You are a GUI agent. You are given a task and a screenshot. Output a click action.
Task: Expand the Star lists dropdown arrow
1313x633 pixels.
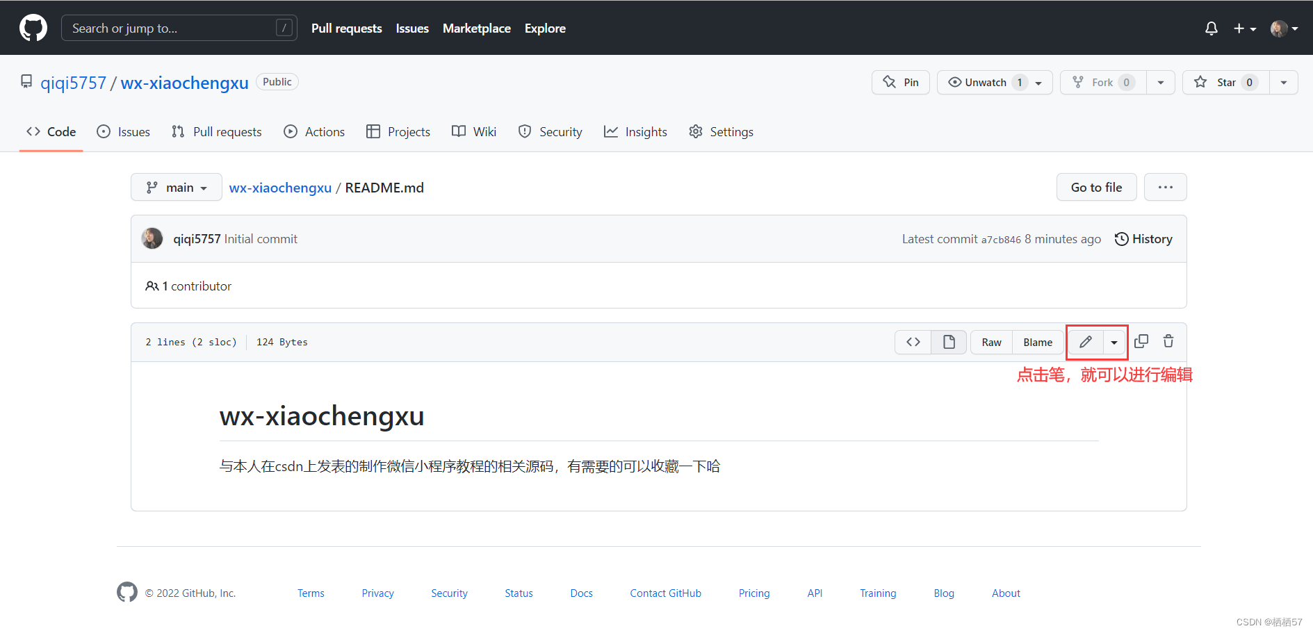tap(1283, 82)
